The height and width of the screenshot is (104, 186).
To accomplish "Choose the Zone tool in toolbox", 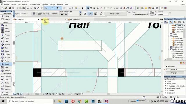I will (6, 67).
